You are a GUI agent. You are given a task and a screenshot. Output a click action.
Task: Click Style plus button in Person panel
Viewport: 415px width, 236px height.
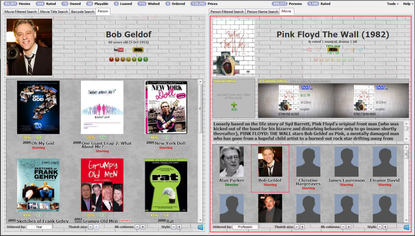[179, 227]
